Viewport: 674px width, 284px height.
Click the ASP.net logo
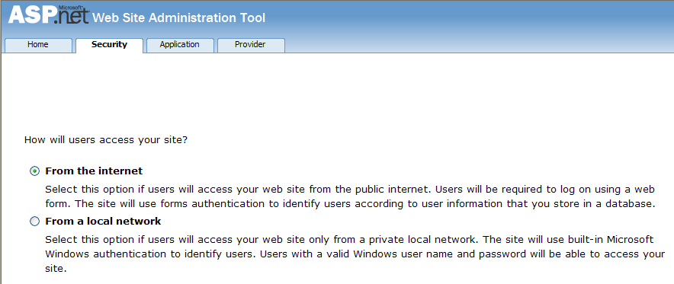(x=49, y=15)
